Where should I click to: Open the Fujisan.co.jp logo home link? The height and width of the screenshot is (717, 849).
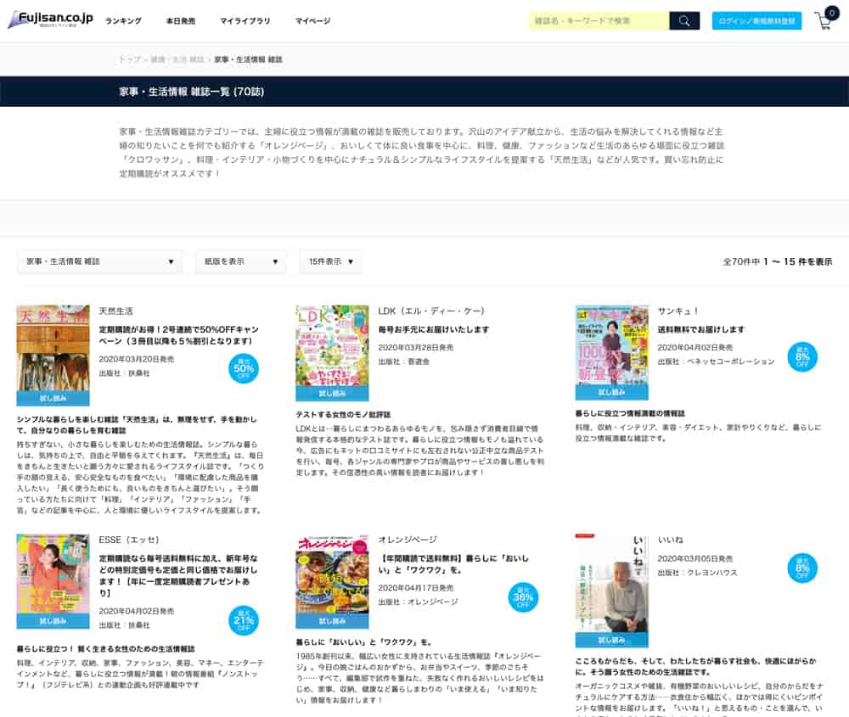(50, 20)
